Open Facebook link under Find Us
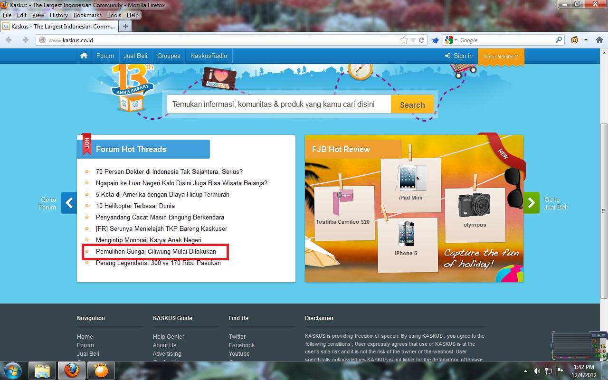Viewport: 608px width, 380px height. coord(242,345)
